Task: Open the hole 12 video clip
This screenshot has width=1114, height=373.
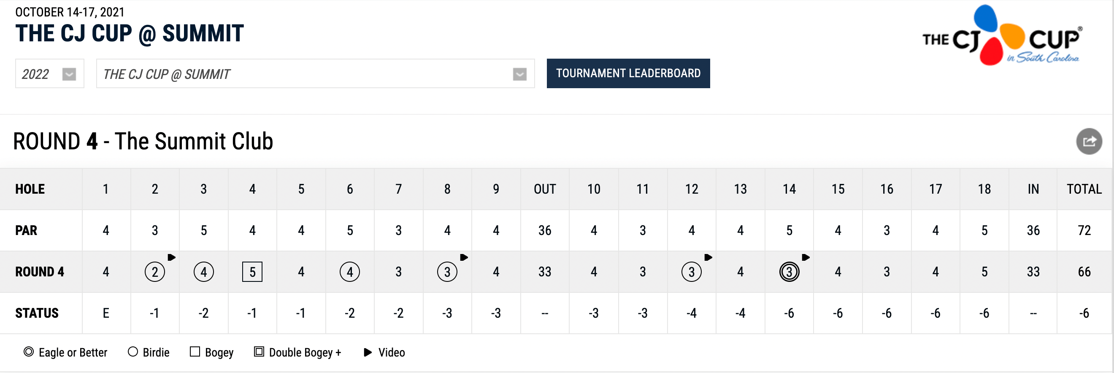Action: click(x=708, y=257)
